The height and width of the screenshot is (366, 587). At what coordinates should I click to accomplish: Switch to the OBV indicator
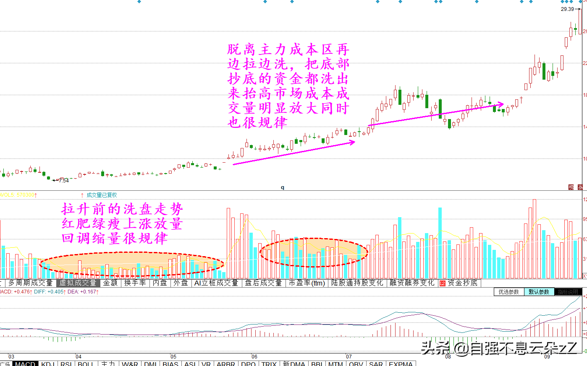(x=356, y=363)
